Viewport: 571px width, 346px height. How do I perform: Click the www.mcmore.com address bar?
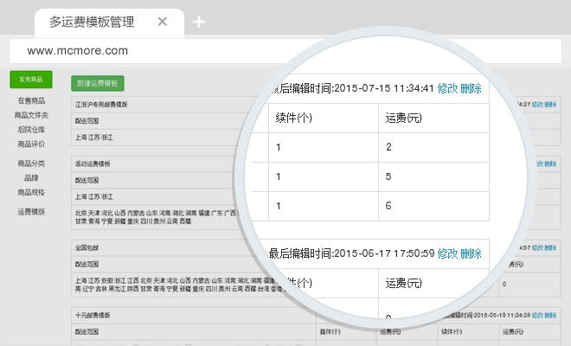point(285,51)
